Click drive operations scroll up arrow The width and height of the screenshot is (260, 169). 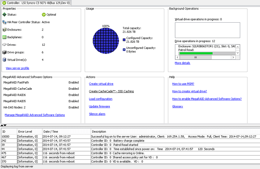coord(238,47)
